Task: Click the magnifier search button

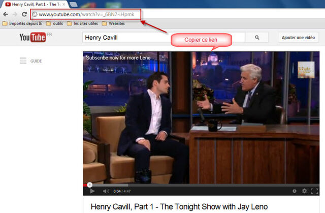Action: tap(257, 38)
